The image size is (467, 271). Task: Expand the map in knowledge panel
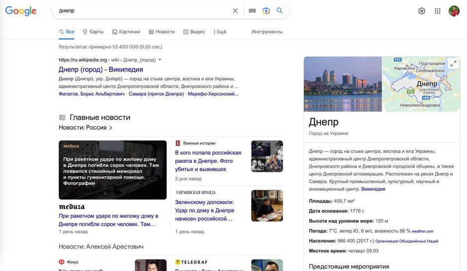pyautogui.click(x=453, y=64)
